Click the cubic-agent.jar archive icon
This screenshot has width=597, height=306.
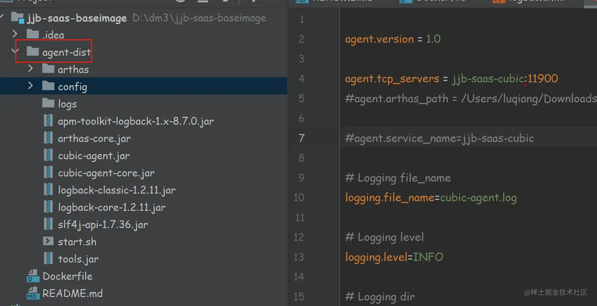click(48, 156)
